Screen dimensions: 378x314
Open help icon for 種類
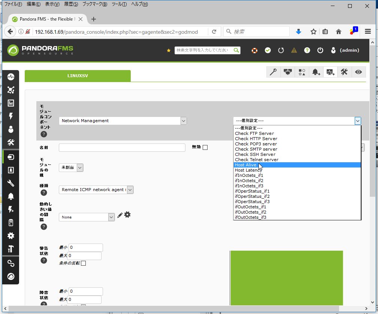tap(43, 193)
